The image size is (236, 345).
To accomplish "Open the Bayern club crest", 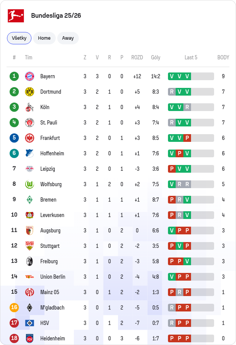I will point(30,76).
